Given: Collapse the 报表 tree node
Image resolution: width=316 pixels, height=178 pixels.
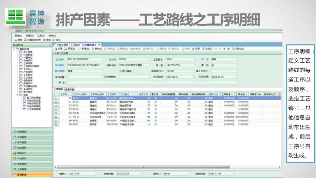Looking at the screenshot, I should [18, 94].
